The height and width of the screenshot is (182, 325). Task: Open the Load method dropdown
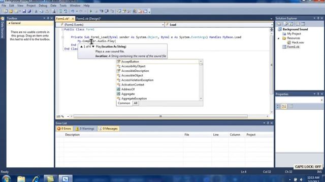pos(272,25)
